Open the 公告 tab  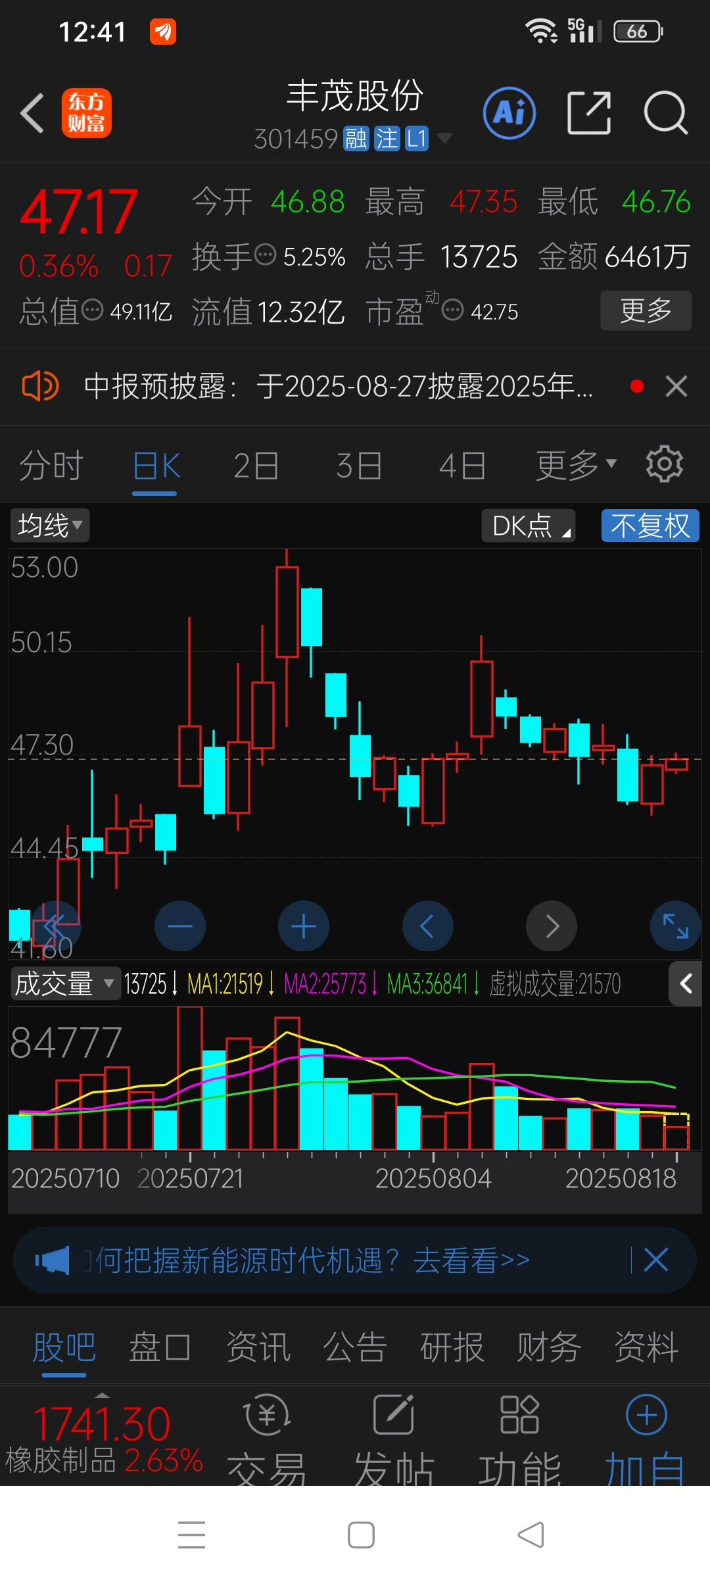pyautogui.click(x=355, y=1347)
